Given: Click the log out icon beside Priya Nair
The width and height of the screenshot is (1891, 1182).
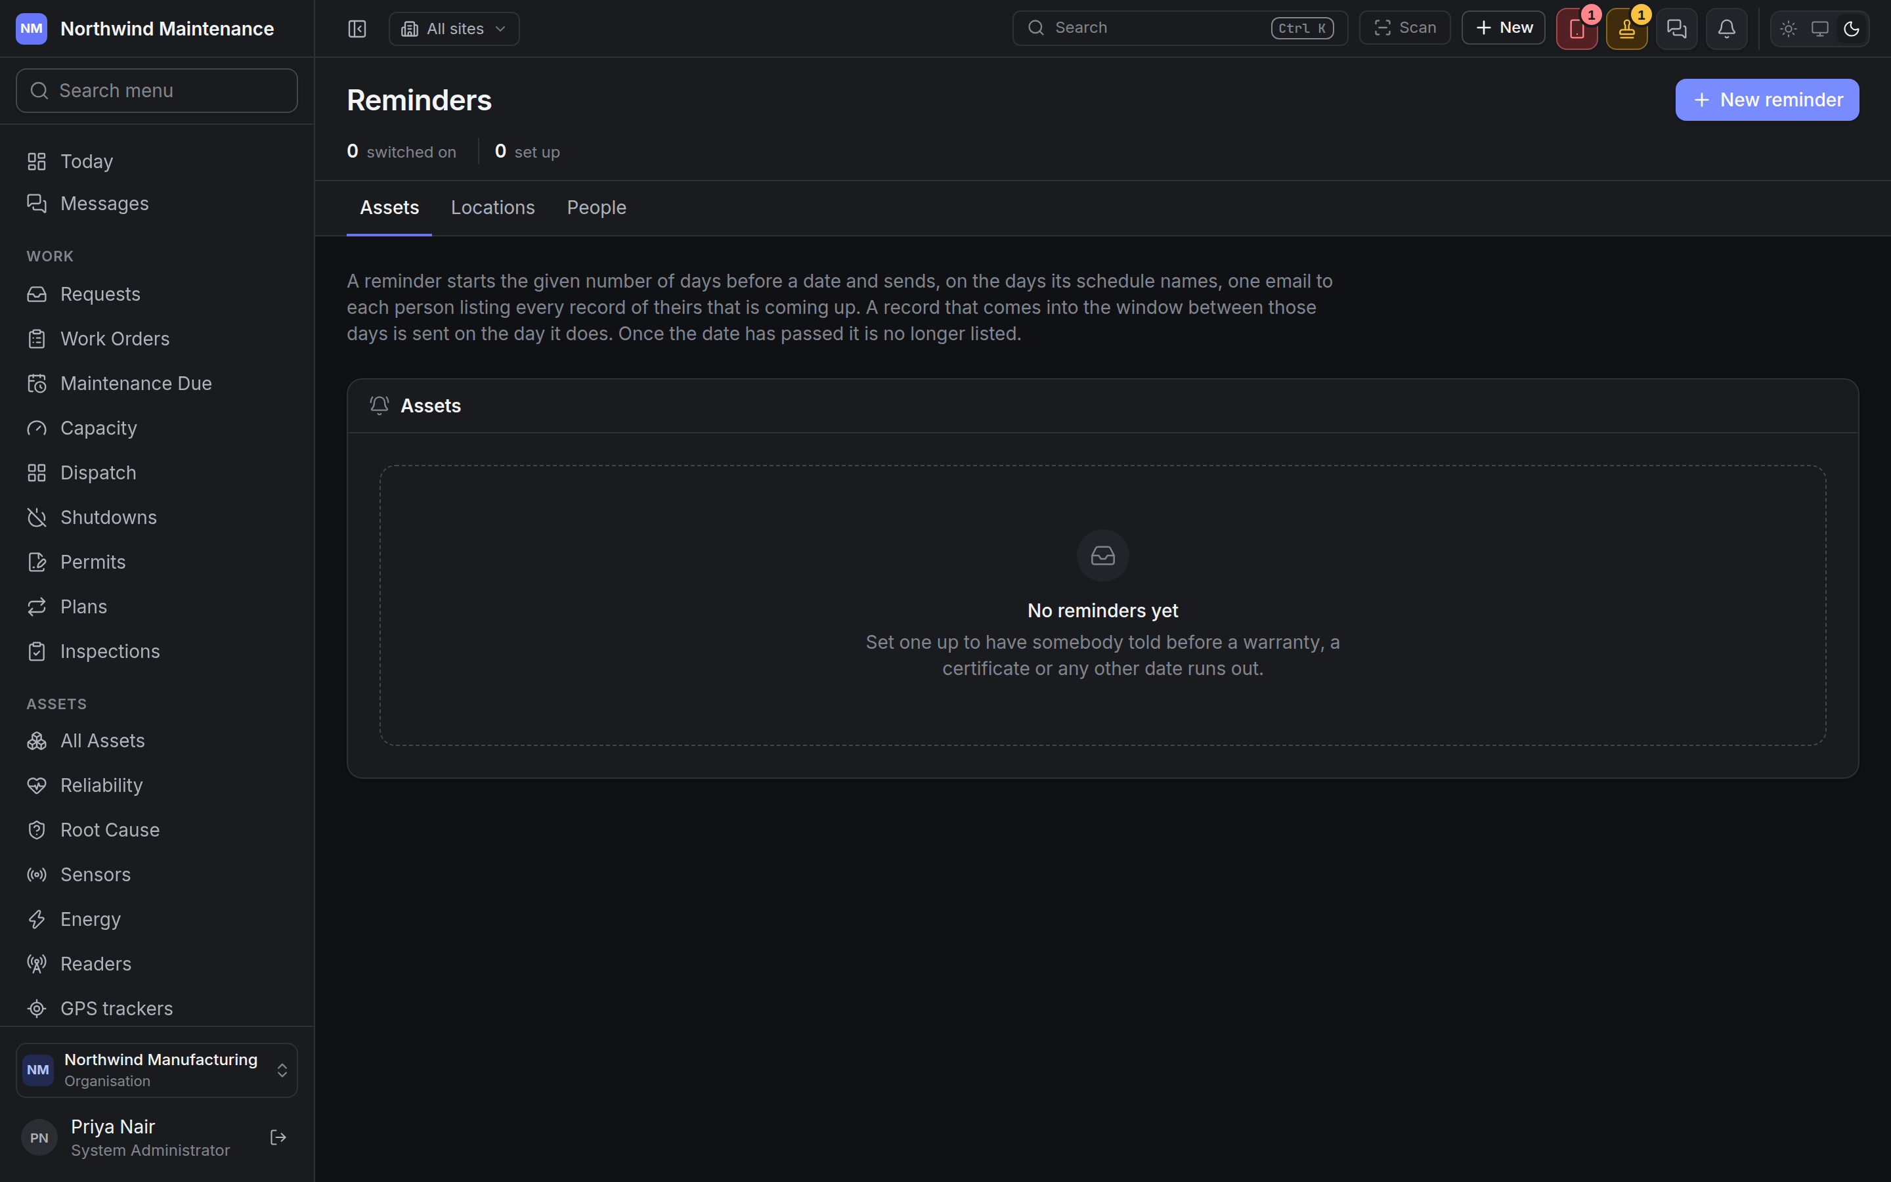Looking at the screenshot, I should [278, 1137].
